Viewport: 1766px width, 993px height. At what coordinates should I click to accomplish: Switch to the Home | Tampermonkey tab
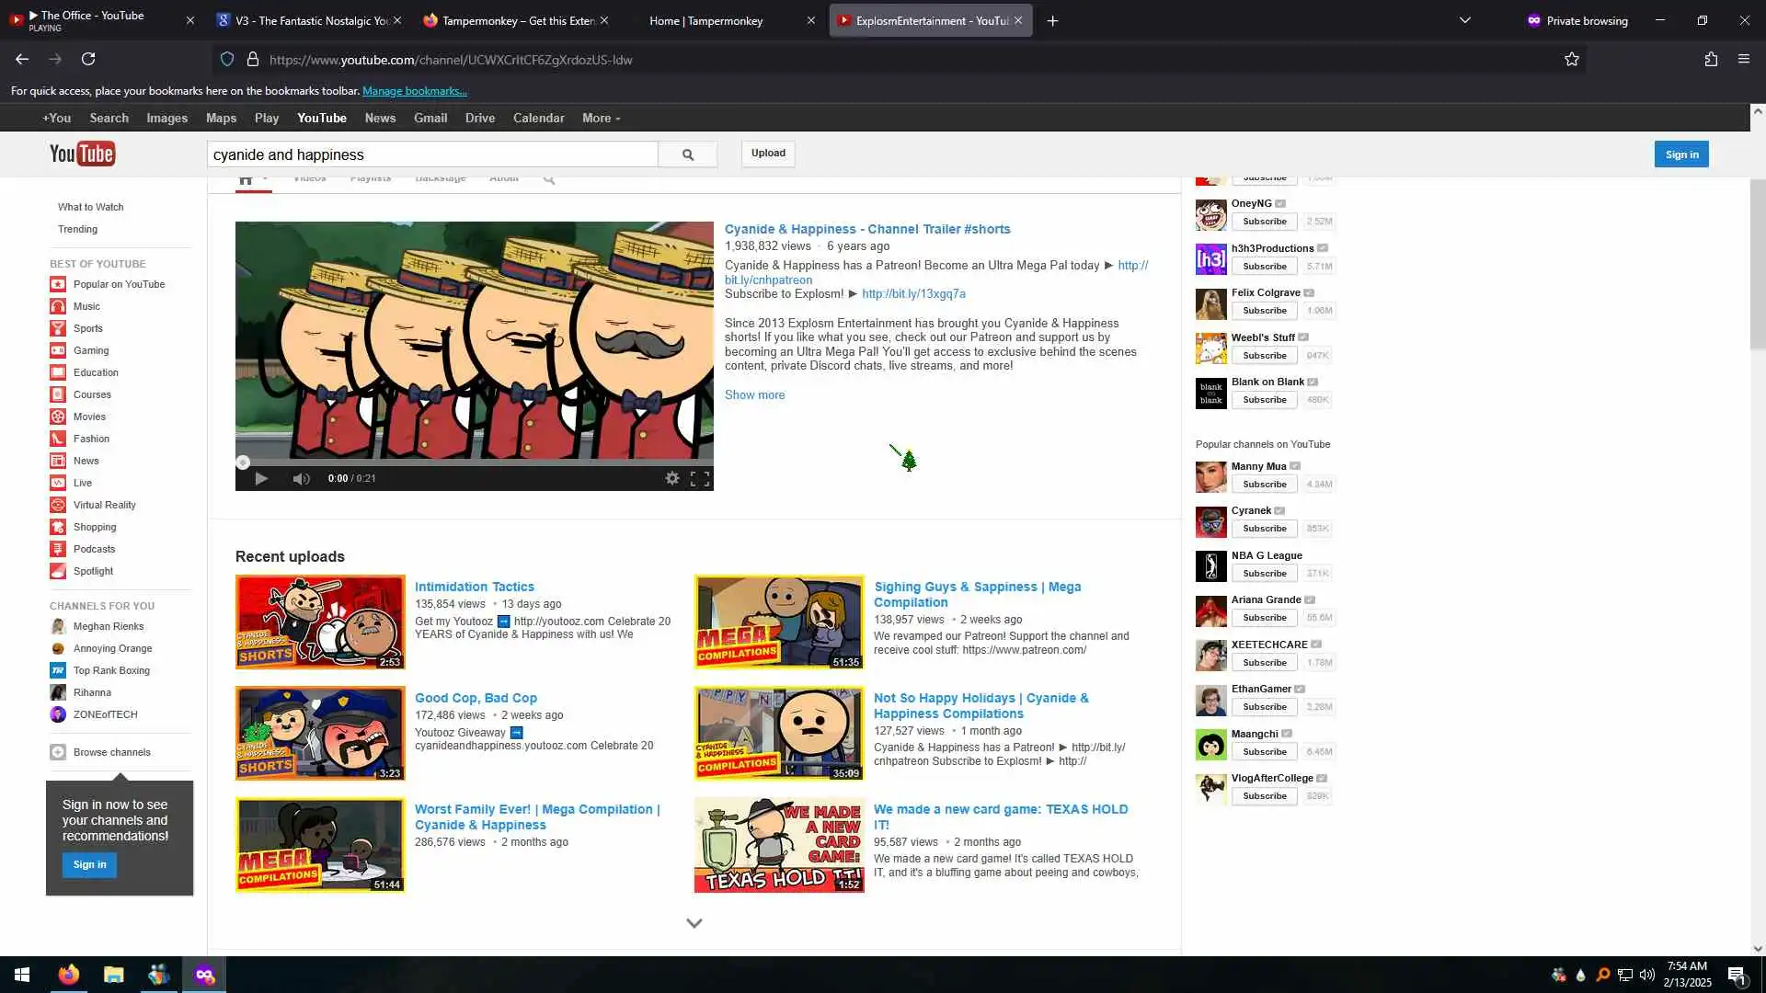[705, 20]
